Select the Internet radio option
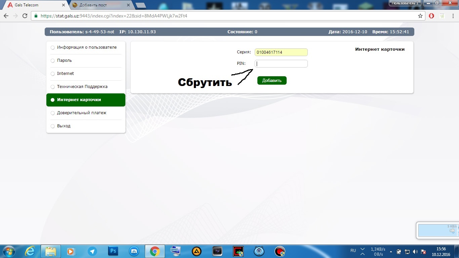The height and width of the screenshot is (258, 459). click(52, 74)
